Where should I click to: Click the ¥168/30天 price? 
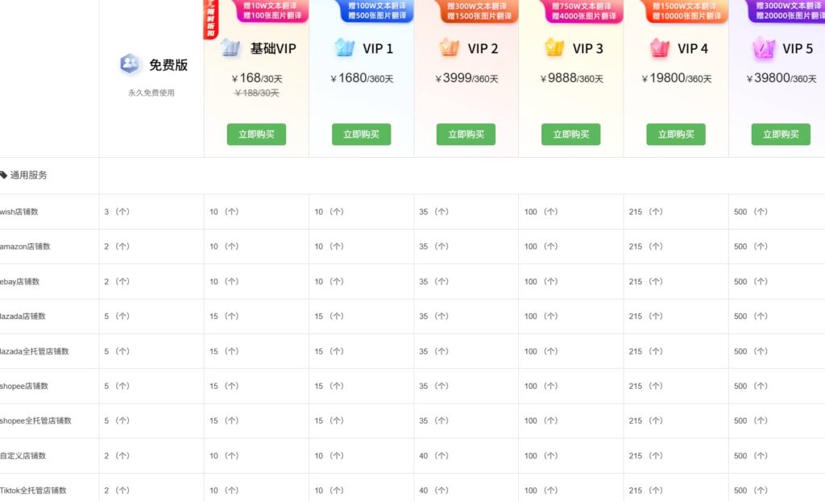coord(256,78)
